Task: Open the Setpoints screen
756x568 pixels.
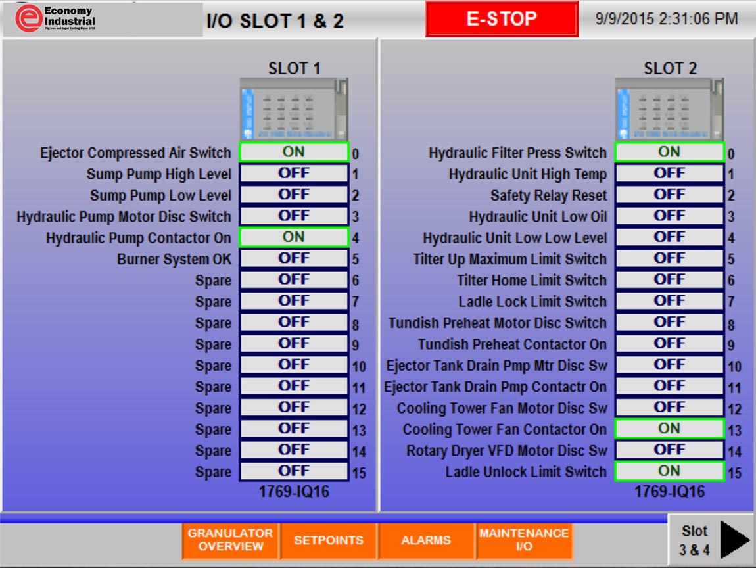Action: (328, 540)
